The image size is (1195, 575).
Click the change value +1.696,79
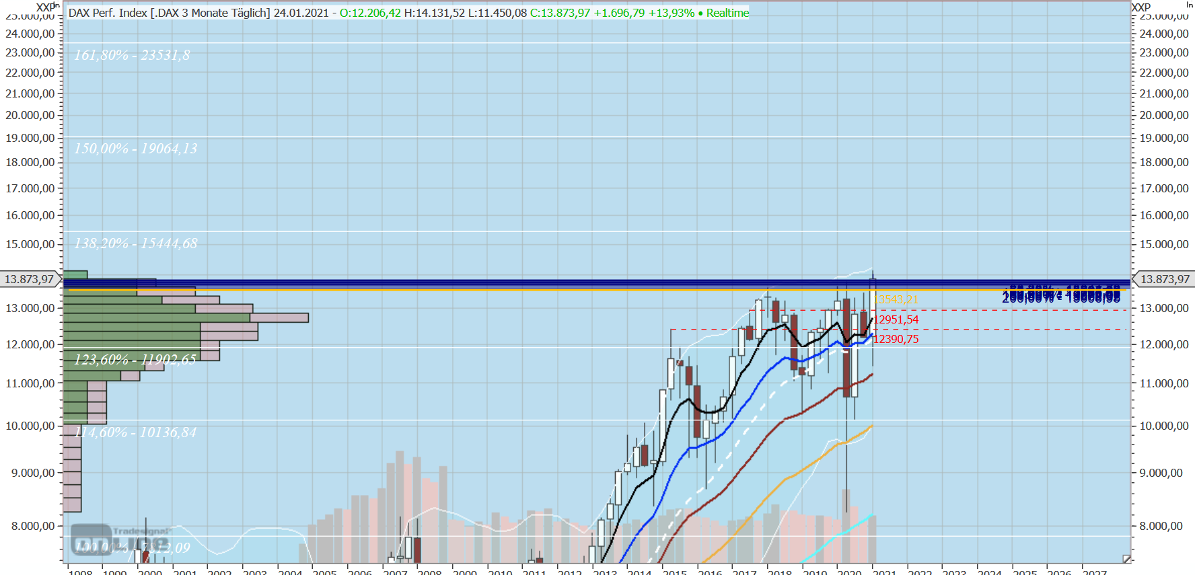coord(620,13)
